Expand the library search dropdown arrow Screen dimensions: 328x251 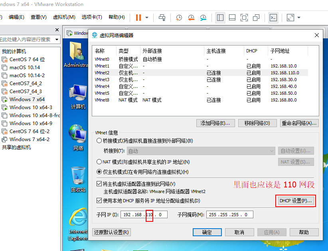click(57, 40)
